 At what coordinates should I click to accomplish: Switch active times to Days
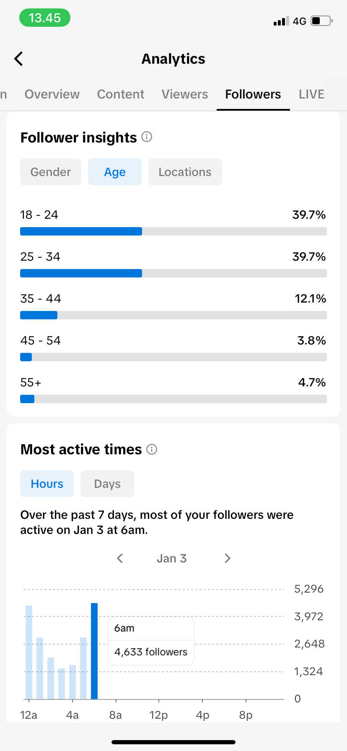click(107, 484)
